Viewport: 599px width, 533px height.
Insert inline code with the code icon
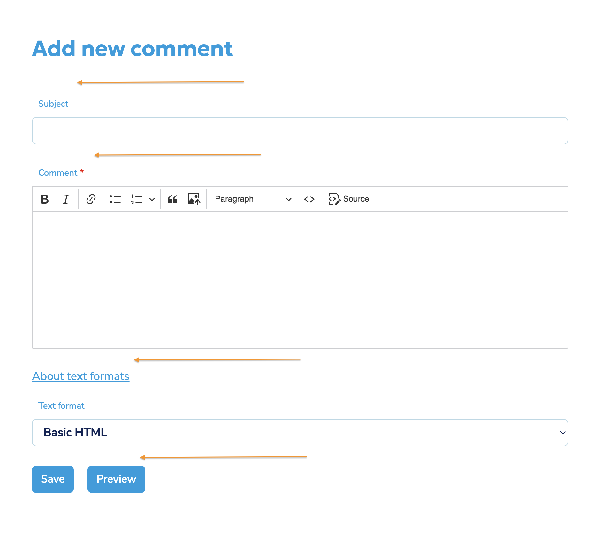click(x=309, y=199)
